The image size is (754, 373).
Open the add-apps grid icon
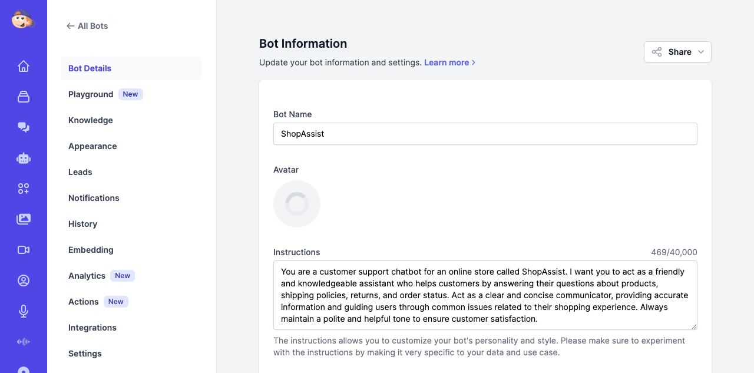(x=24, y=189)
